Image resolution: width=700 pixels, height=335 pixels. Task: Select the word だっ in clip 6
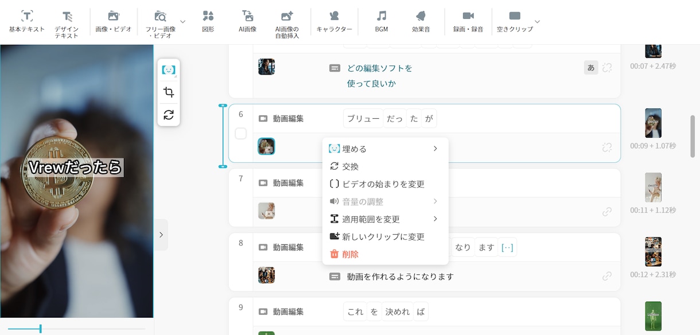tap(395, 119)
